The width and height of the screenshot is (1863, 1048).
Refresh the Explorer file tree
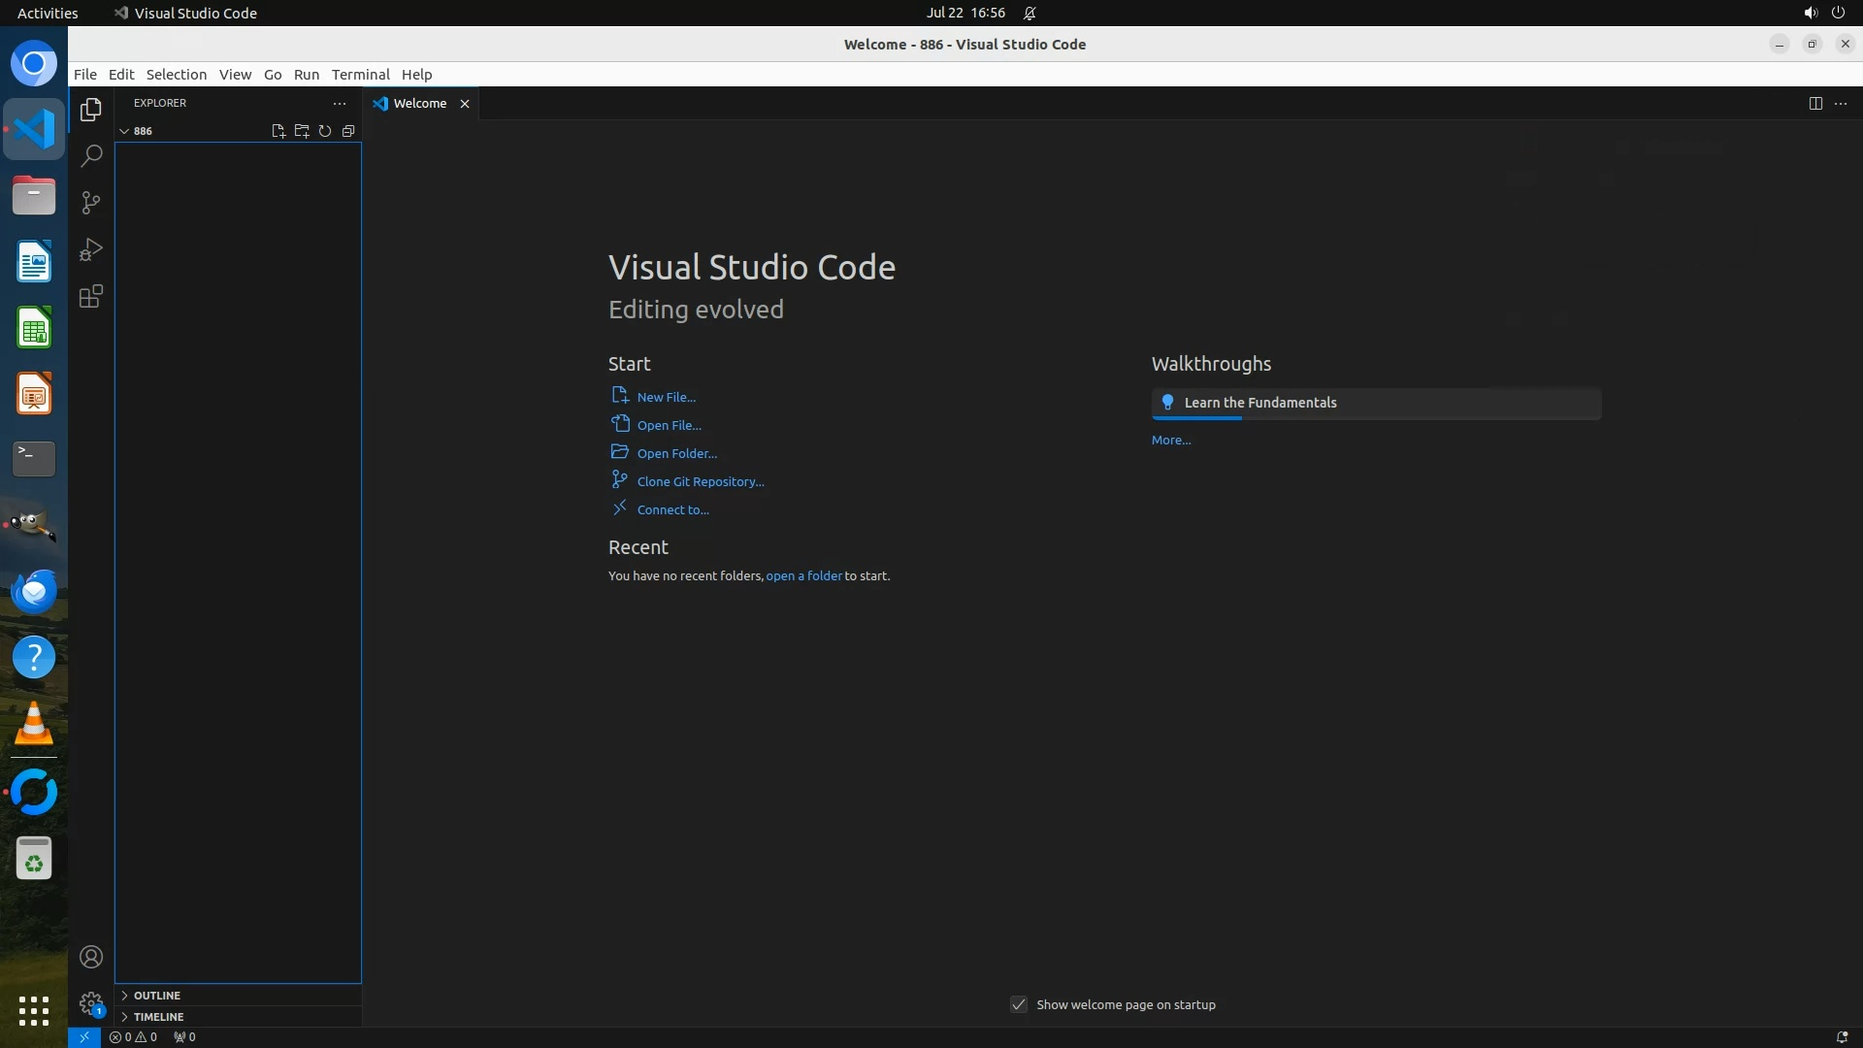[x=325, y=131]
